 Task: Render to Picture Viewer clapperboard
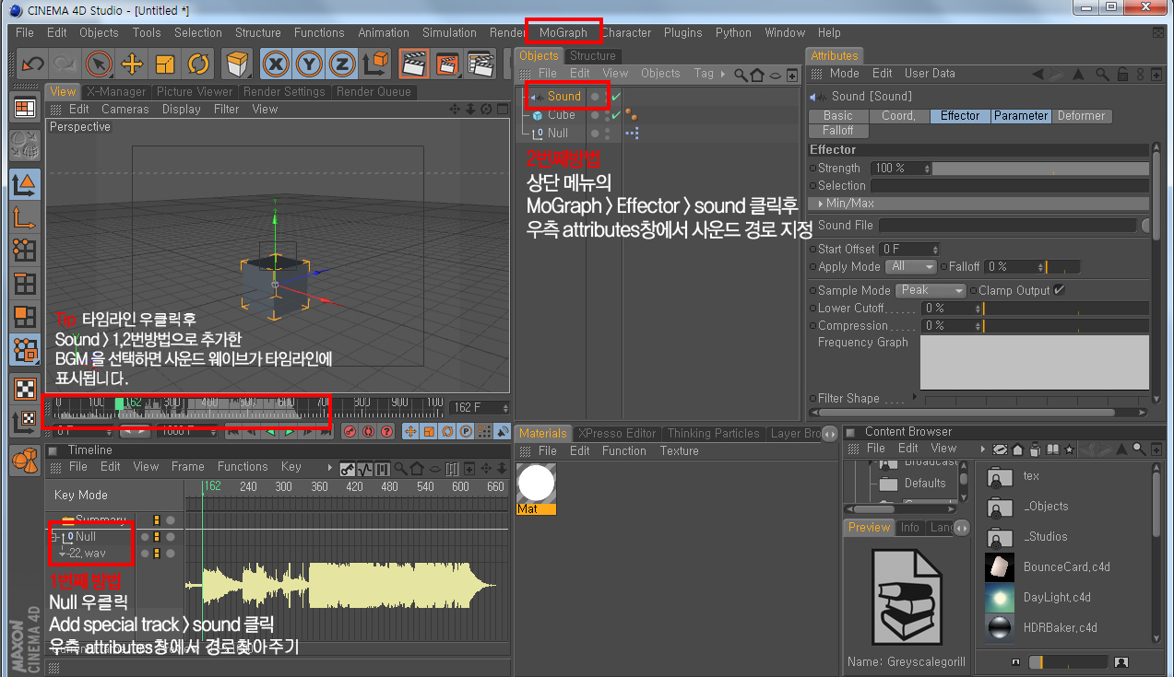(x=447, y=64)
